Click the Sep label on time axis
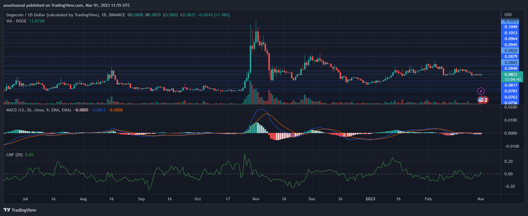The image size is (528, 216). click(141, 199)
